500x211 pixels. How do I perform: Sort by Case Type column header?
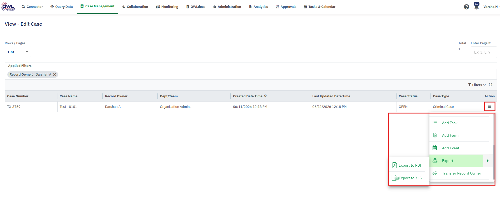[441, 96]
